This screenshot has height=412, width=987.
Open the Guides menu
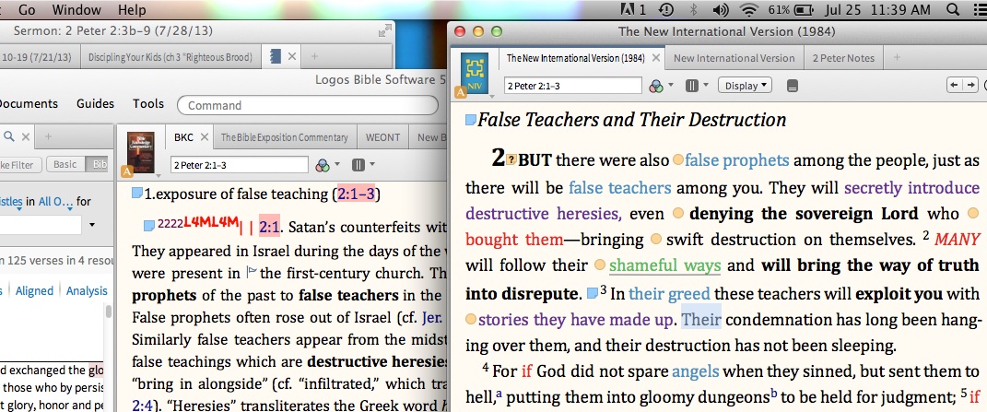[96, 104]
